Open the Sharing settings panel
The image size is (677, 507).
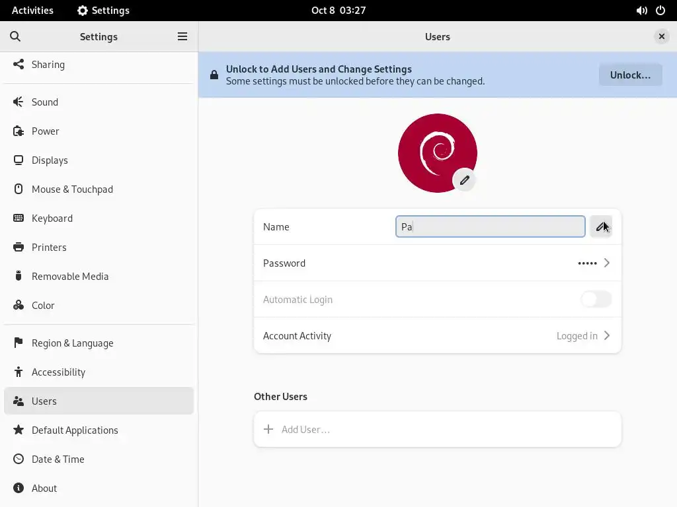(99, 64)
